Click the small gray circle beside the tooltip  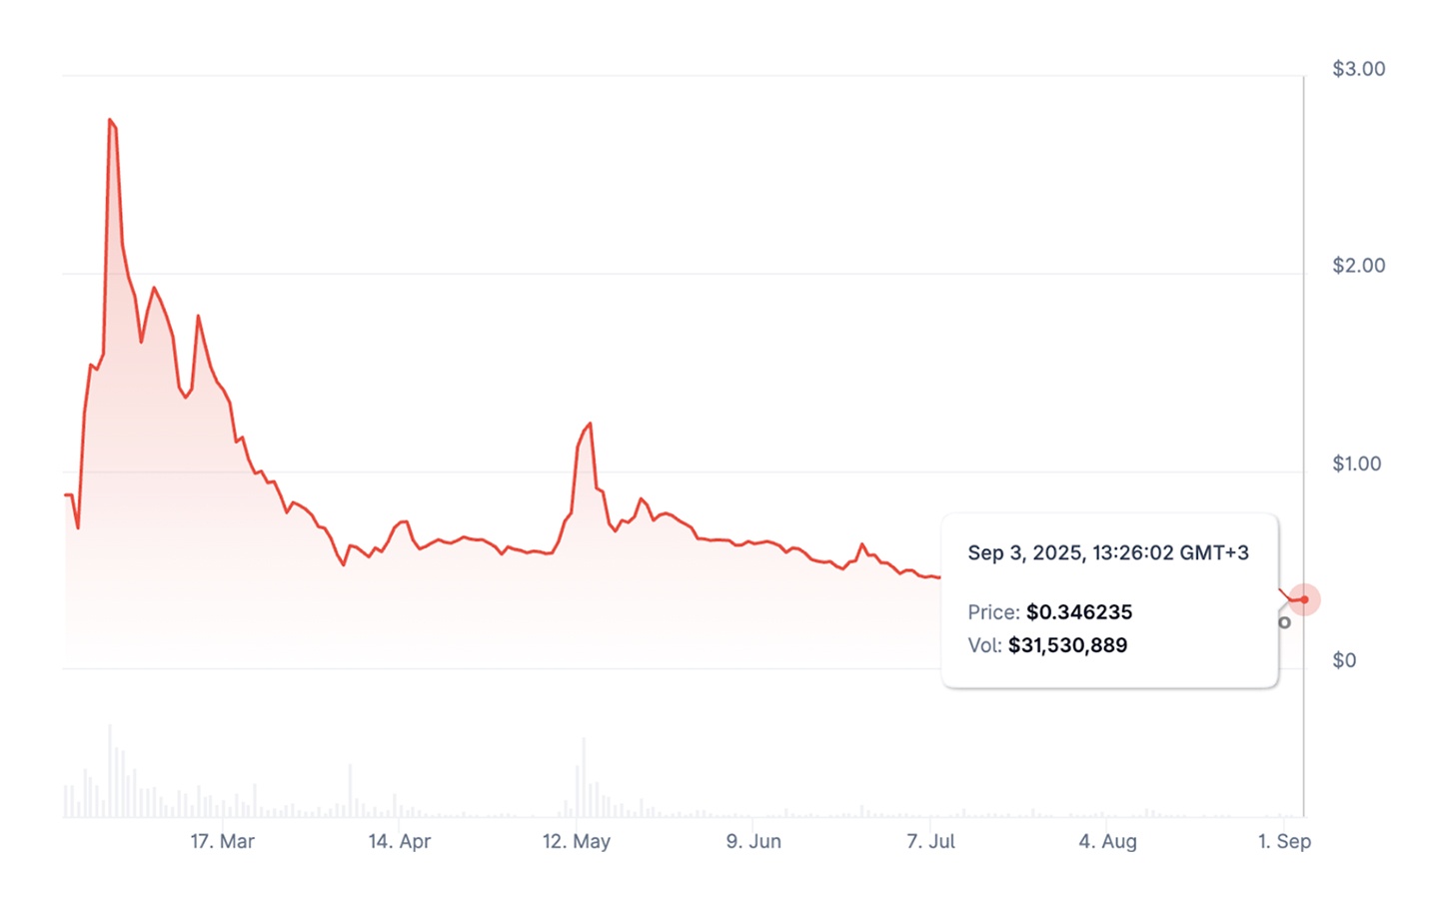coord(1285,622)
